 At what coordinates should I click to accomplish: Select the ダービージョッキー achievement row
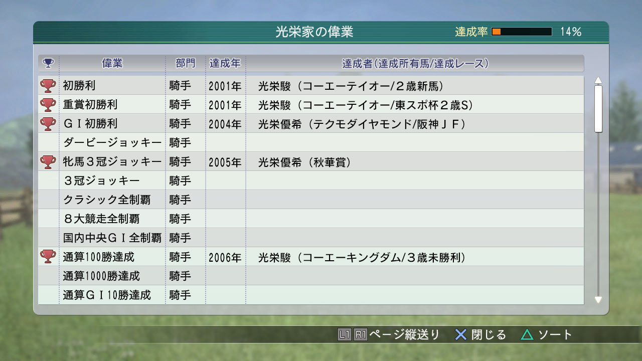(311, 143)
